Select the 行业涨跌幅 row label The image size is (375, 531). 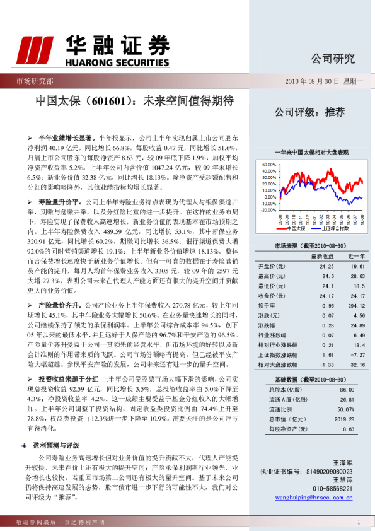click(272, 336)
